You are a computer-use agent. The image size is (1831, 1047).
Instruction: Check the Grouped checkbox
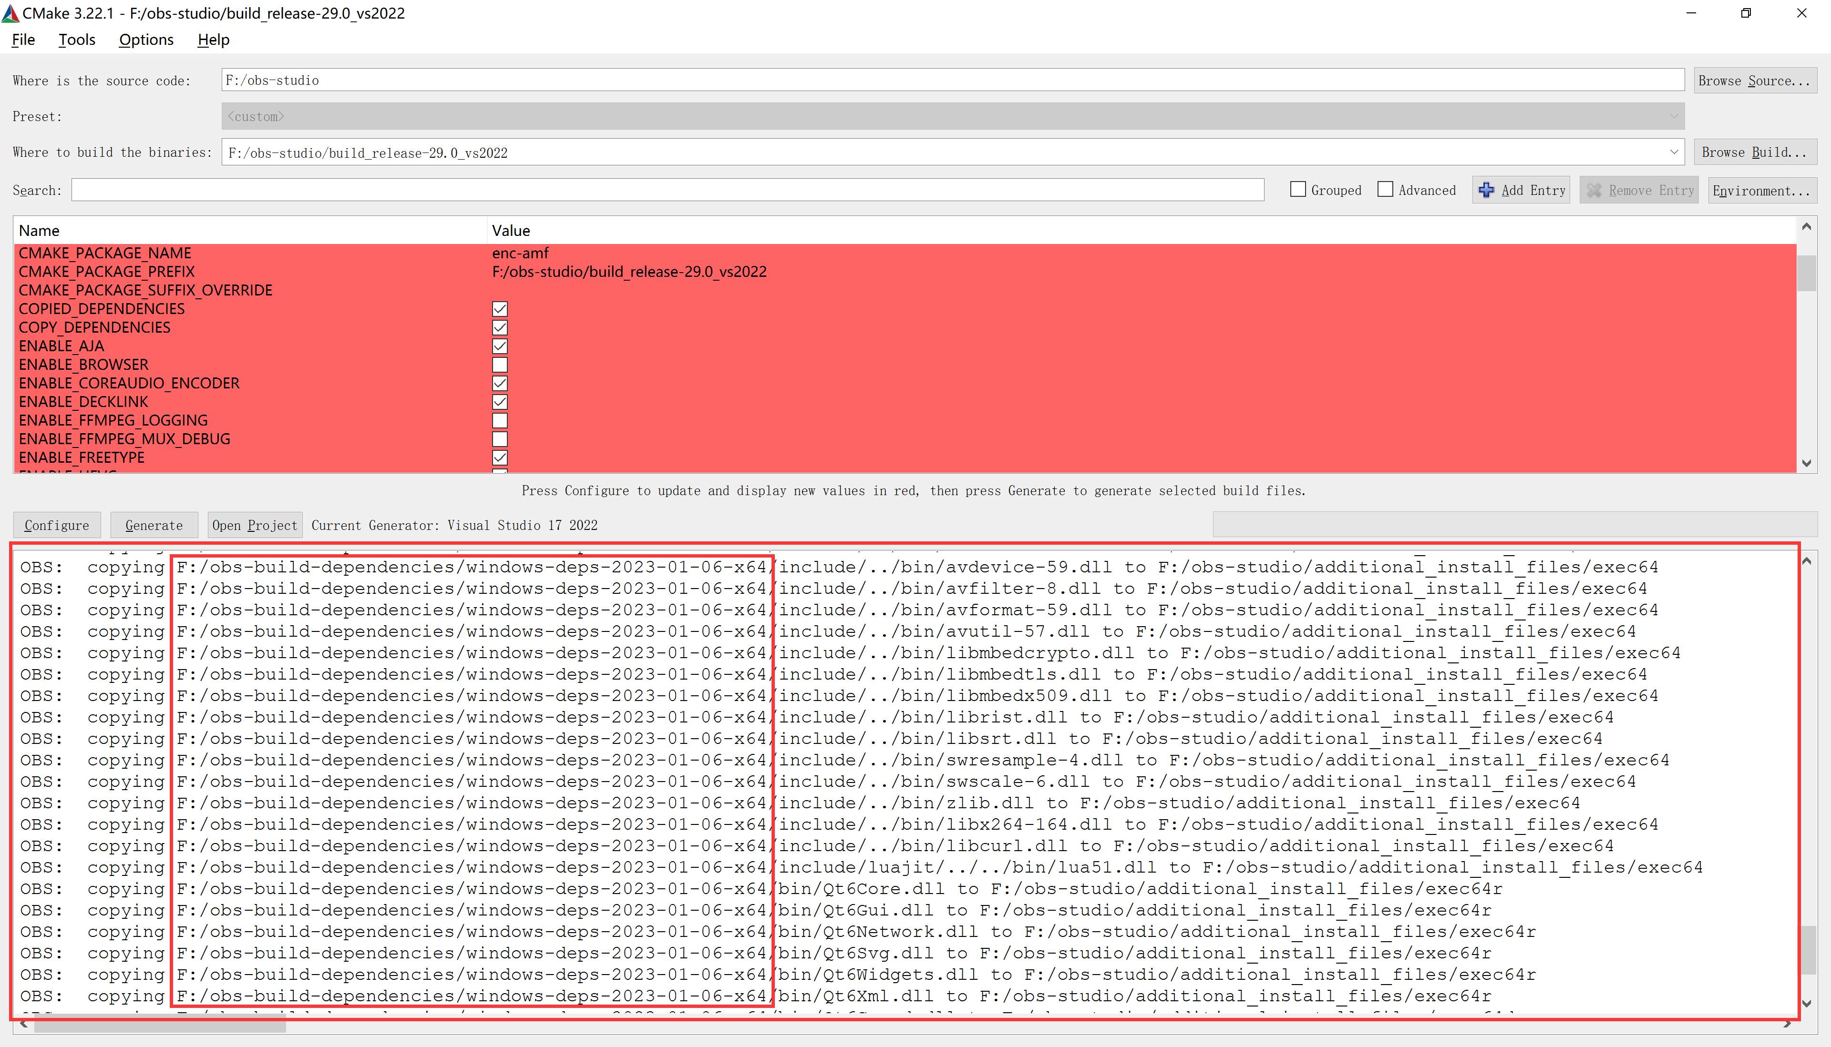point(1298,188)
